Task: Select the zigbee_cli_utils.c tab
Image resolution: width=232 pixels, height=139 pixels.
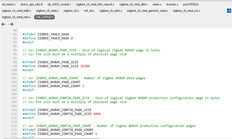Action: tap(111, 11)
